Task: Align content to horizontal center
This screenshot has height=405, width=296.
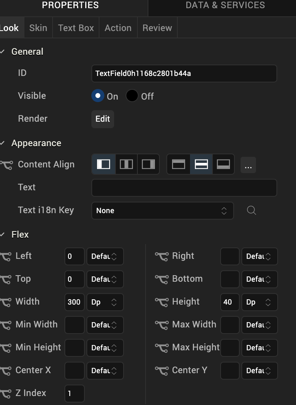Action: [x=126, y=164]
